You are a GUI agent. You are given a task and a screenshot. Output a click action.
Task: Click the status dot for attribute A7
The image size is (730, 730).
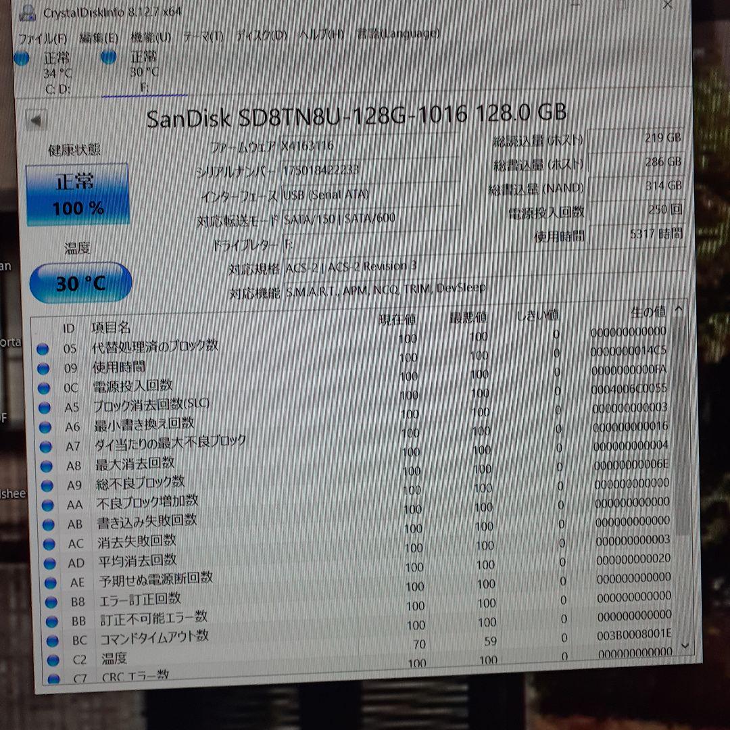(x=46, y=447)
